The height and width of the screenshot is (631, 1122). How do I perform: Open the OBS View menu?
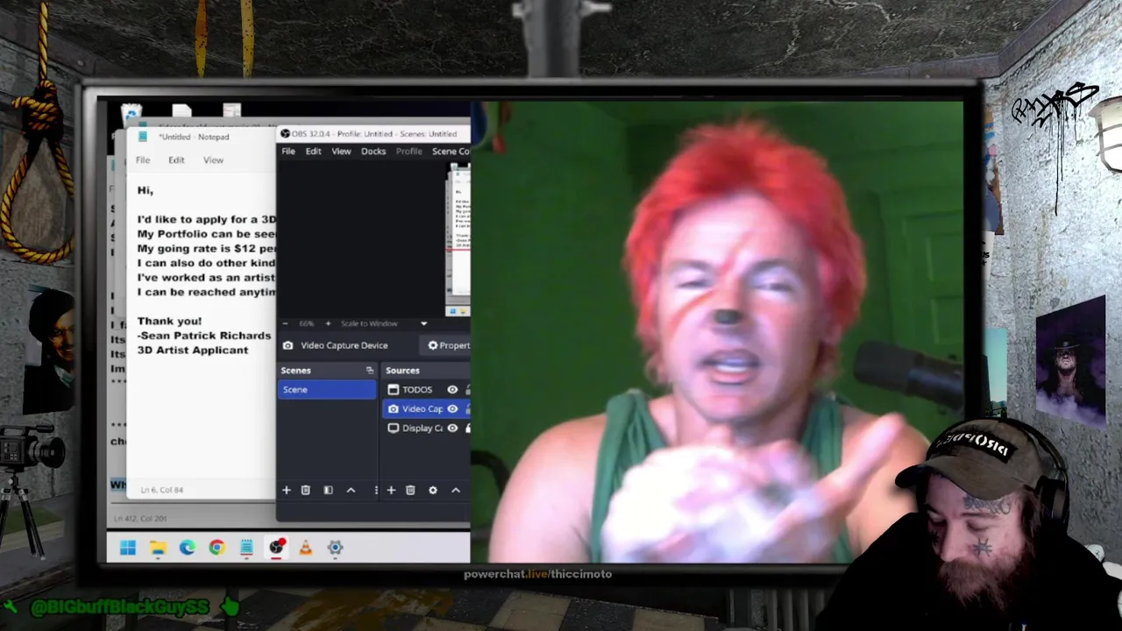click(341, 152)
